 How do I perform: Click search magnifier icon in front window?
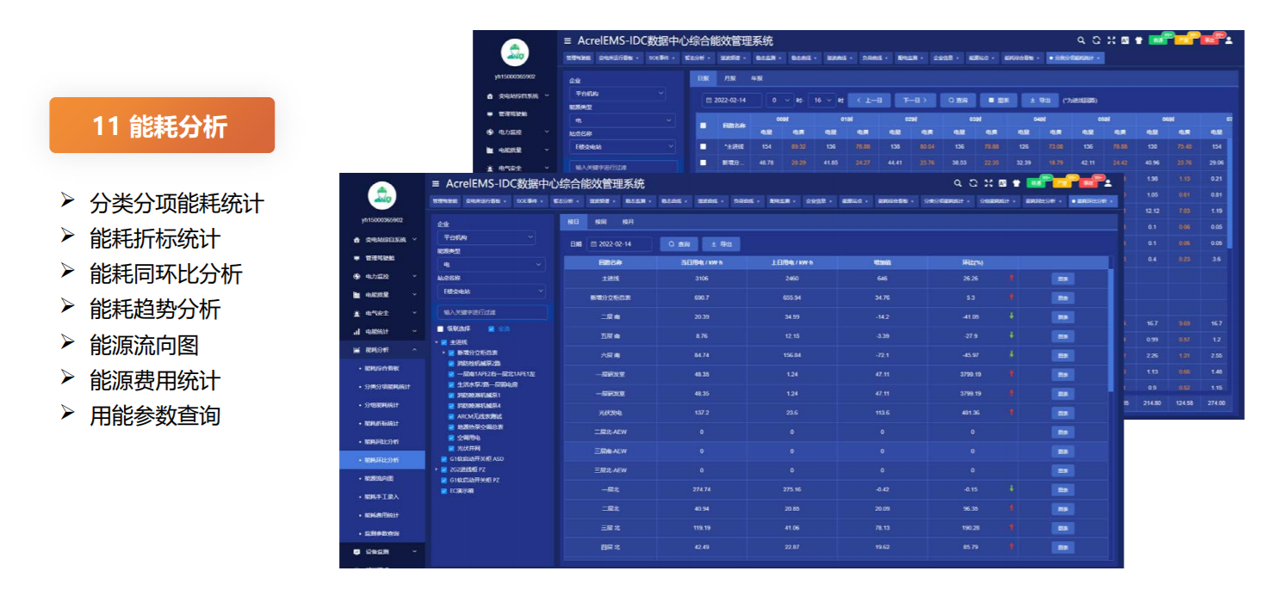[958, 183]
